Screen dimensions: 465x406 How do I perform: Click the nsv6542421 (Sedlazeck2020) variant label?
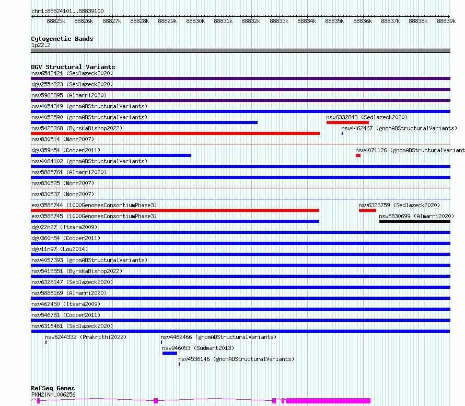[72, 73]
